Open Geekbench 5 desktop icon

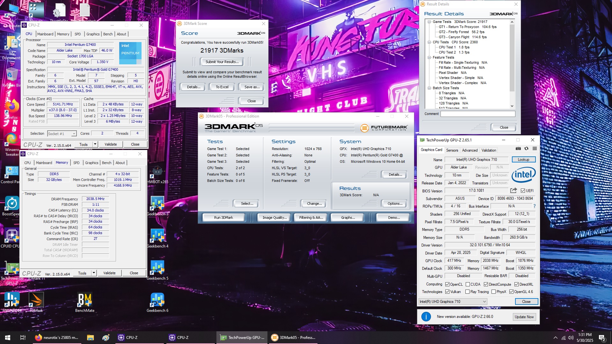[x=157, y=271]
